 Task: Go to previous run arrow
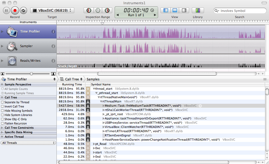118,15
